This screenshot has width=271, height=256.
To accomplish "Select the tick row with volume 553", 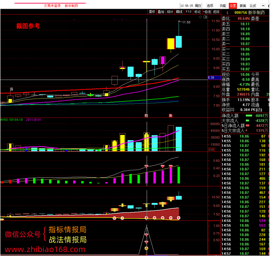I will point(245,225).
